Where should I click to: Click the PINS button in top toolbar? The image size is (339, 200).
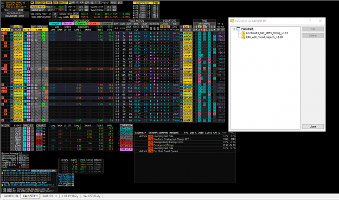tap(113, 3)
